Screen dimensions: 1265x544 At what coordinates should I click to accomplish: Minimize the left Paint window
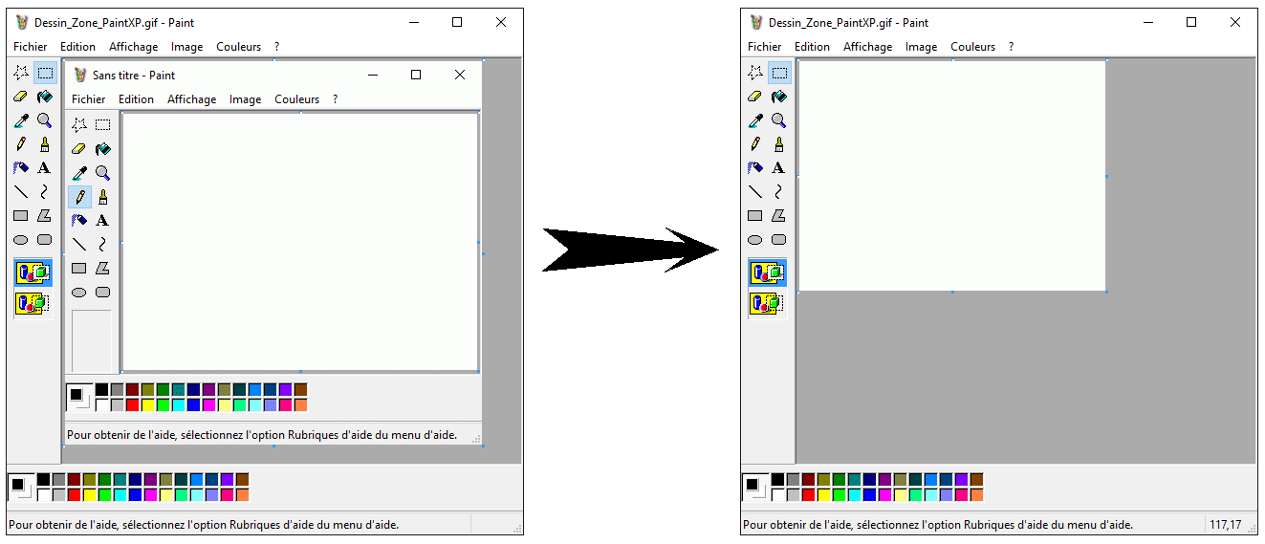(x=413, y=22)
